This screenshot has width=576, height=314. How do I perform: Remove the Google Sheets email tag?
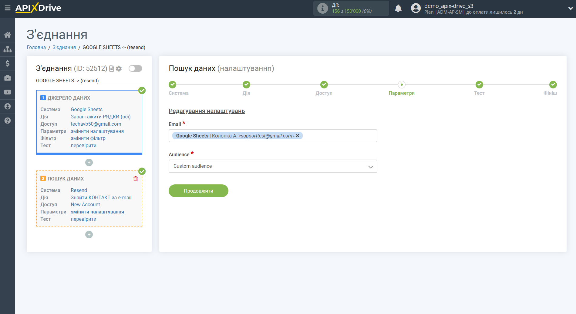[x=298, y=136]
